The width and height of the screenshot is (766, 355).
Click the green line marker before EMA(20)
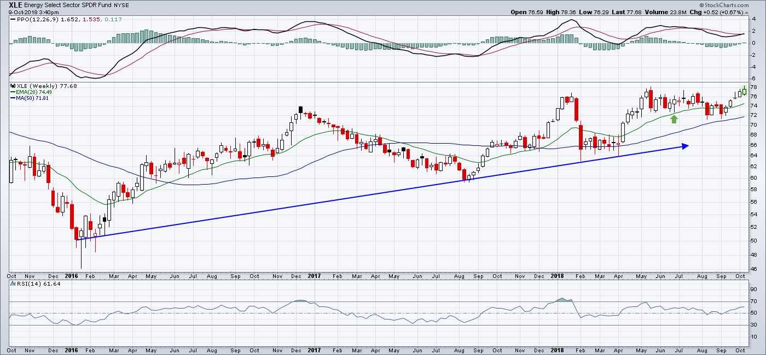pos(12,92)
